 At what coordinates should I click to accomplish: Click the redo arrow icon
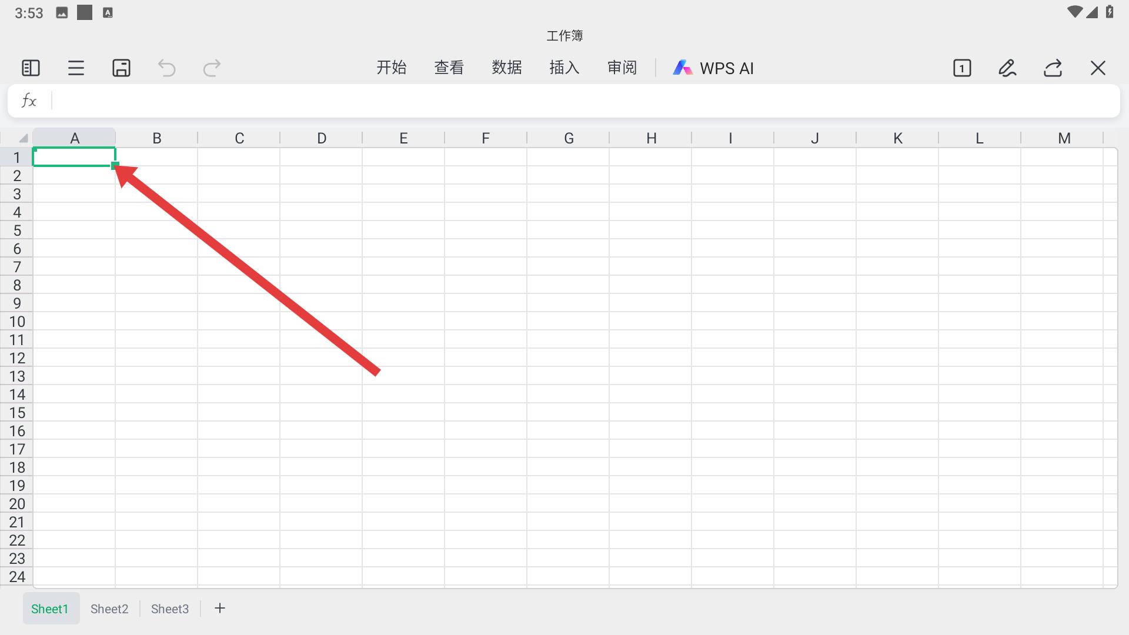click(212, 68)
